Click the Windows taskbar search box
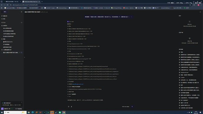203x114 pixels. [x=15, y=112]
